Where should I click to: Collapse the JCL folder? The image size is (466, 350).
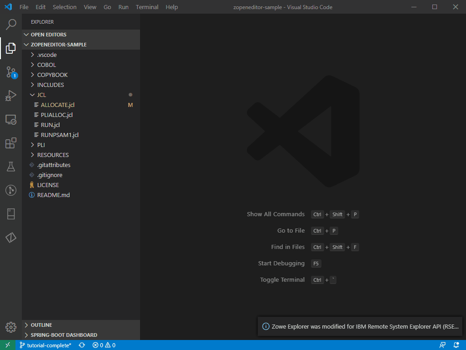(81, 95)
